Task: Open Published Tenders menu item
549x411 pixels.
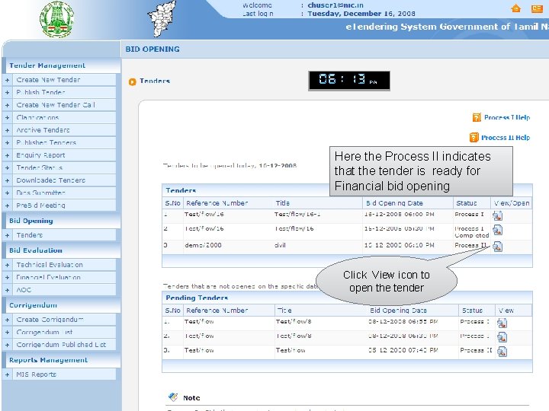Action: (47, 142)
